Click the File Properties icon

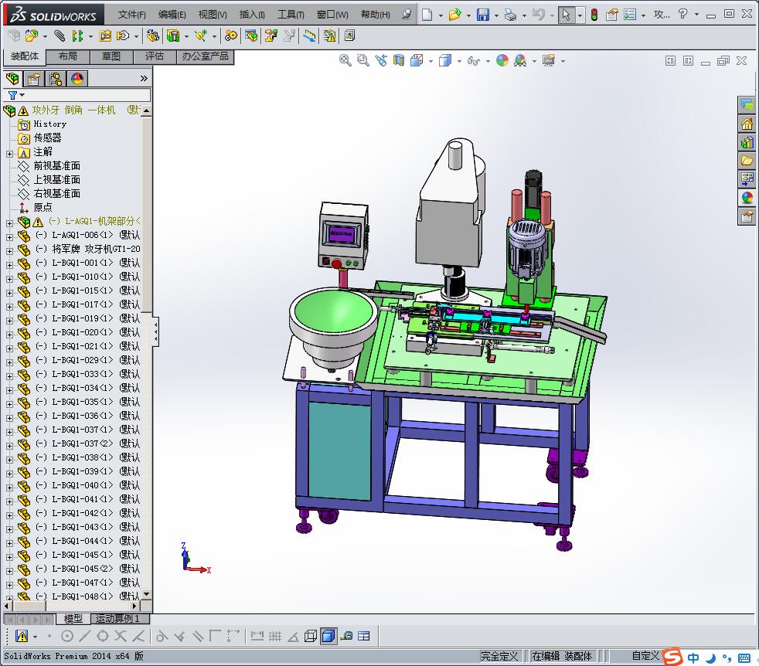612,15
